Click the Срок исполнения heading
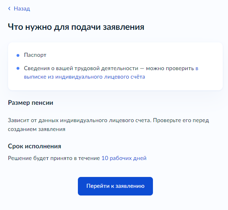The height and width of the screenshot is (210, 228). click(34, 146)
